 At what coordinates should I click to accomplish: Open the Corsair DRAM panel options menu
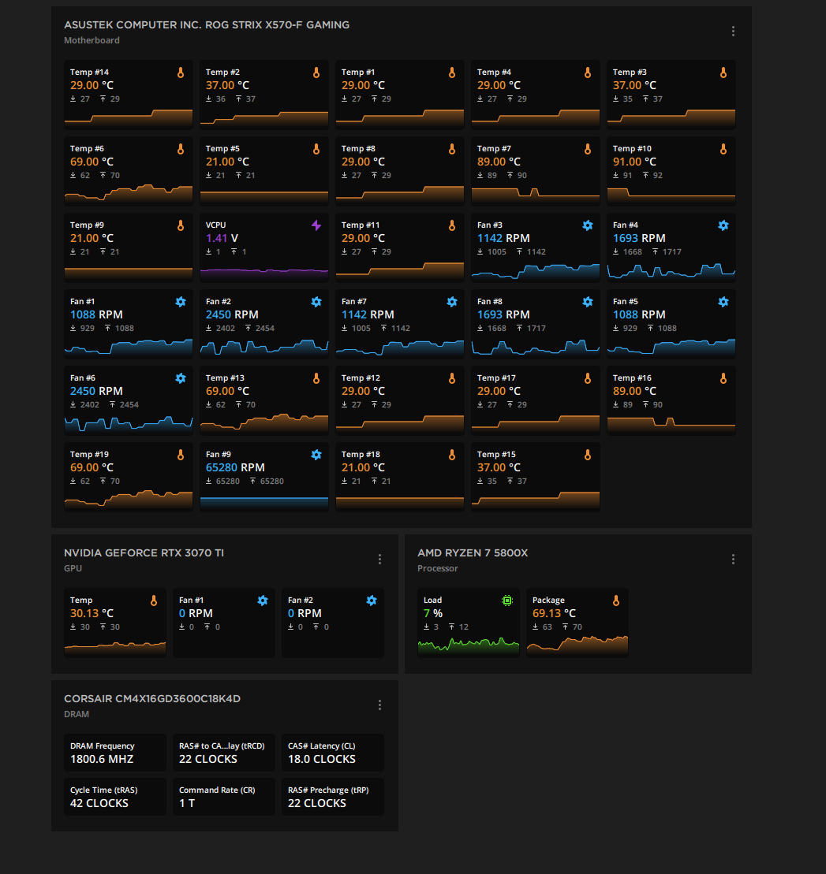pos(379,705)
